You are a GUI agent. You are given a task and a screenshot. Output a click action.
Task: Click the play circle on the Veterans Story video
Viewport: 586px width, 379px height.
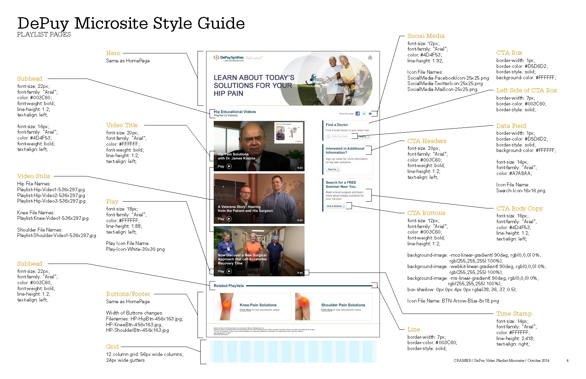tap(229, 219)
